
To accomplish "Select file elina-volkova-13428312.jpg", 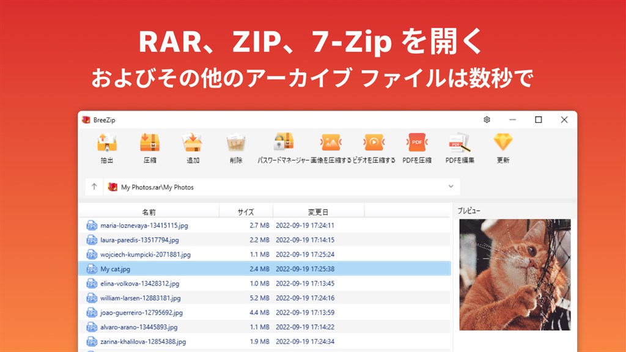I will [x=140, y=284].
